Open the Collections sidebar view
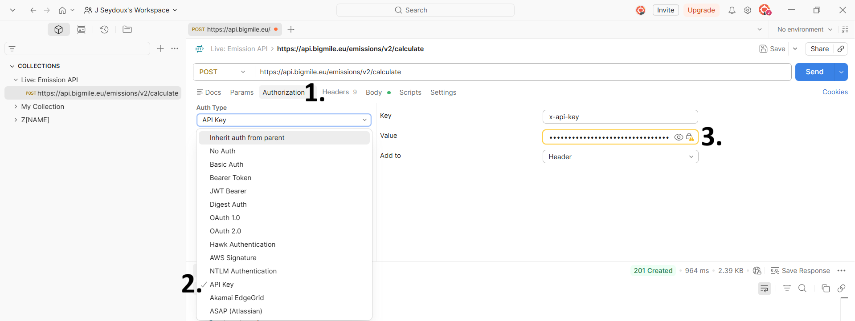This screenshot has height=321, width=855. pyautogui.click(x=58, y=29)
